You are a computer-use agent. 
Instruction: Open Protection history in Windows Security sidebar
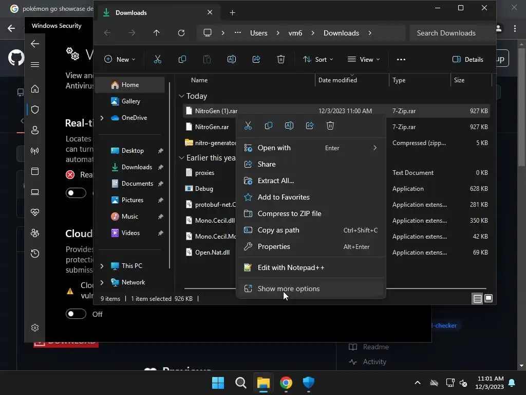(35, 253)
